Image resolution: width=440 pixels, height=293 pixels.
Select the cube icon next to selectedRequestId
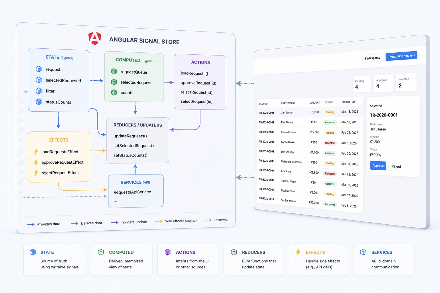(x=39, y=80)
